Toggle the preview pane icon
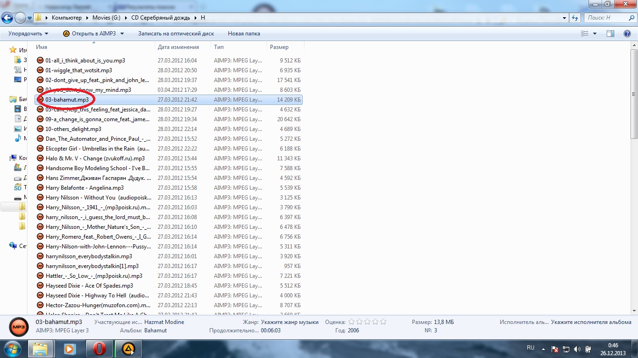The height and width of the screenshot is (358, 638). 610,34
